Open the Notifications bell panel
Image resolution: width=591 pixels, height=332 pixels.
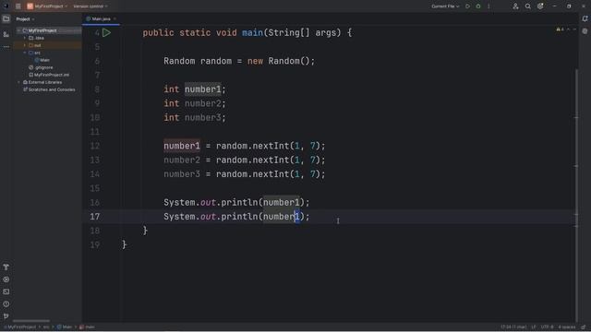pos(585,18)
